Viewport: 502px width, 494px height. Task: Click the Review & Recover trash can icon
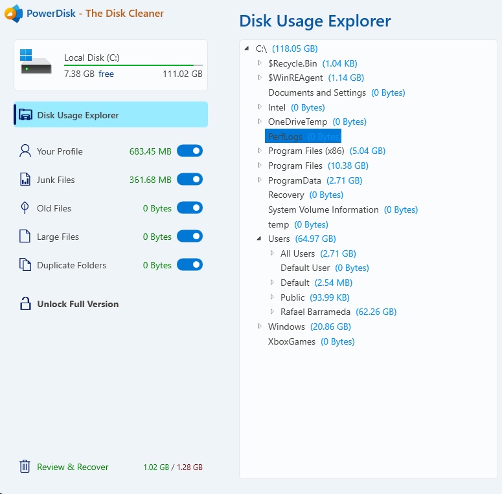point(25,467)
